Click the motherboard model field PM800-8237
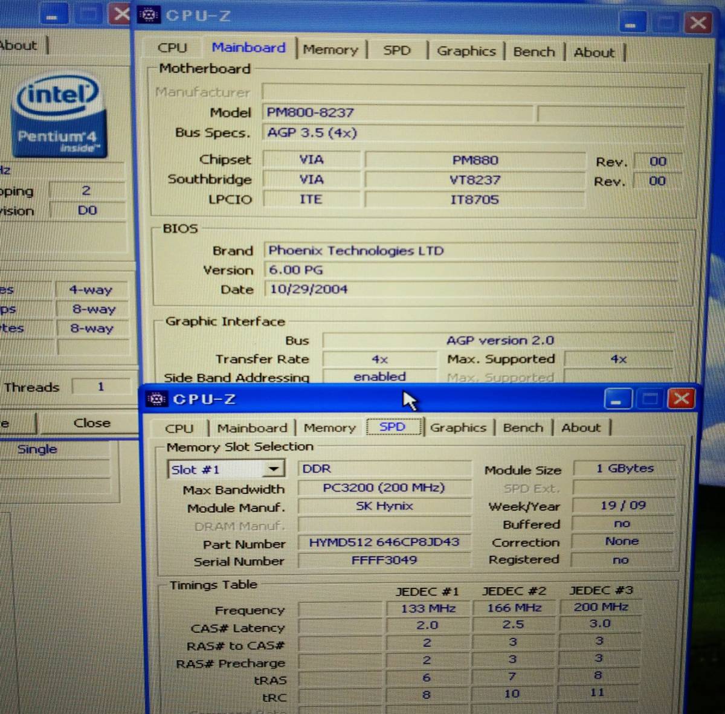This screenshot has width=725, height=714. (x=398, y=112)
